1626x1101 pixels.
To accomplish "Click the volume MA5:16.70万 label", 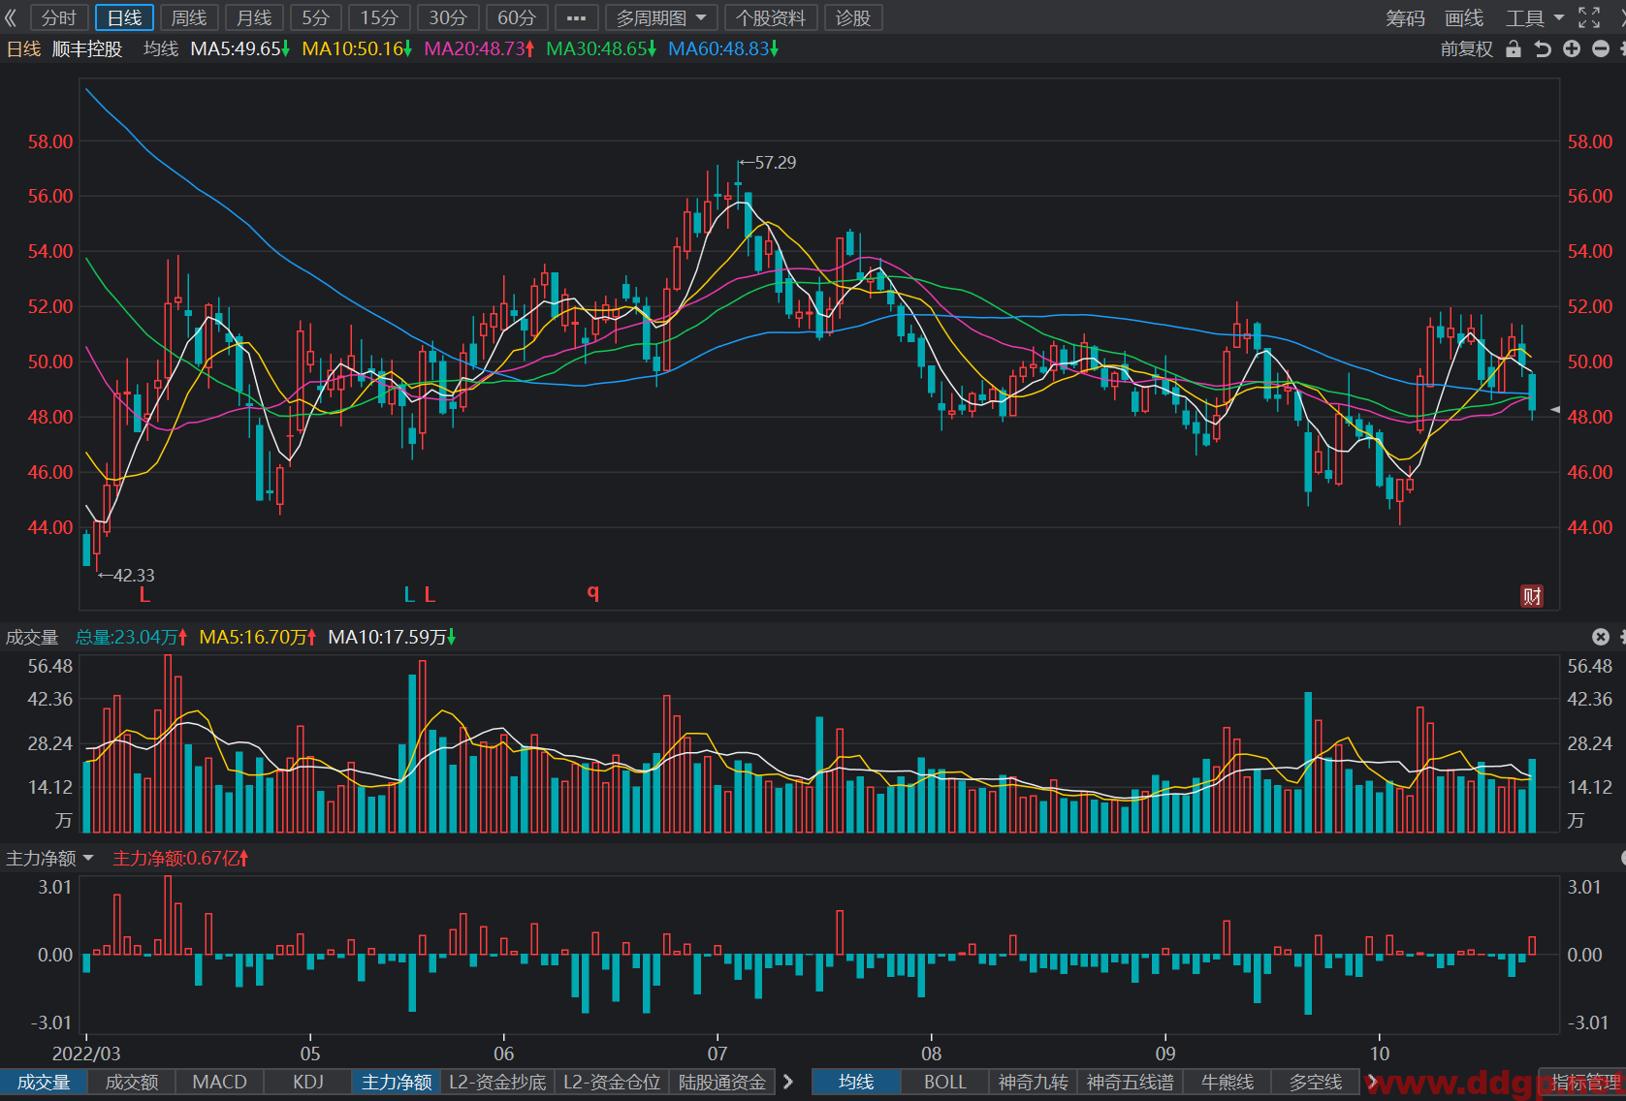I will (257, 637).
